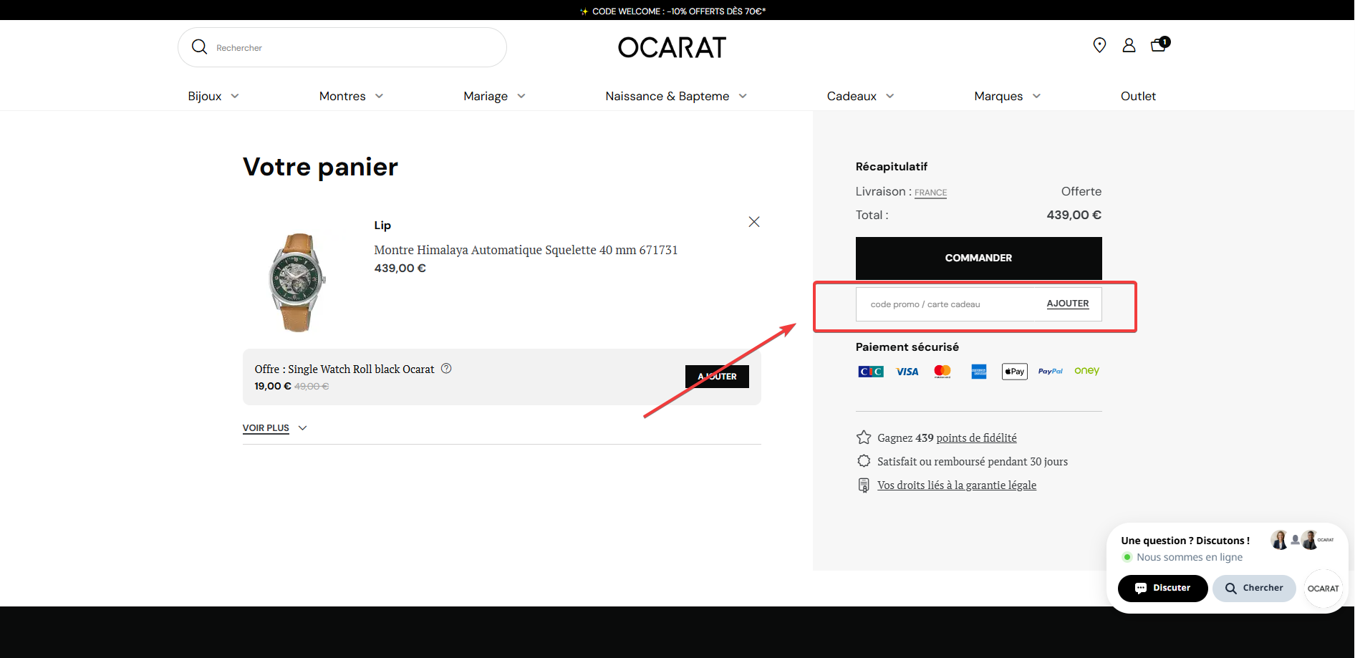Open the user account icon

click(1129, 45)
